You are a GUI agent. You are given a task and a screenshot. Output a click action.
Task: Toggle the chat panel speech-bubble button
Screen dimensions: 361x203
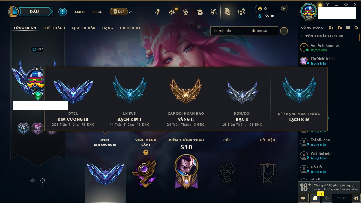(303, 198)
